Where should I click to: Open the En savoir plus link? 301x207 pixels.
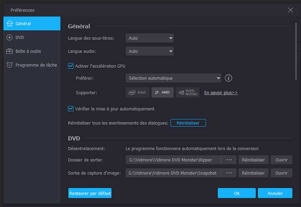coord(221,93)
